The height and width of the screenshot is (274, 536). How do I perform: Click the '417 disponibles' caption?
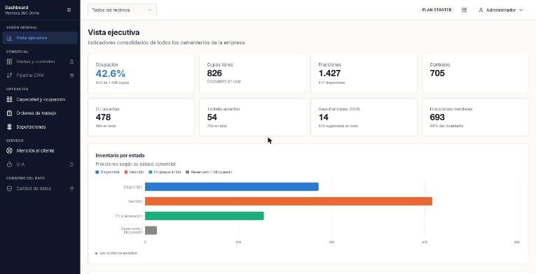point(331,82)
